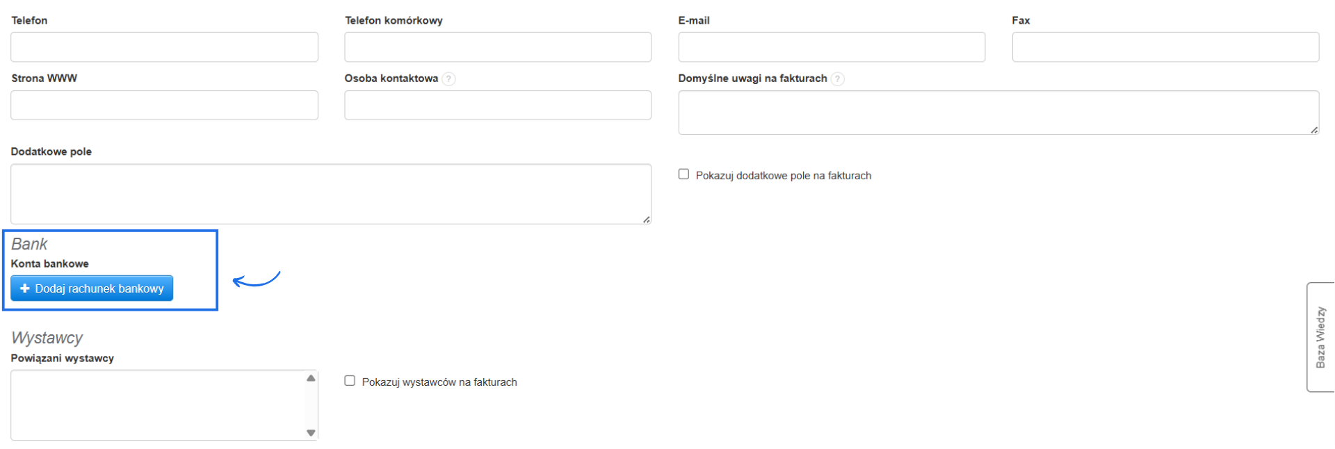
Task: Click scroll down arrow in Powiązani wystawcy list
Action: point(311,432)
